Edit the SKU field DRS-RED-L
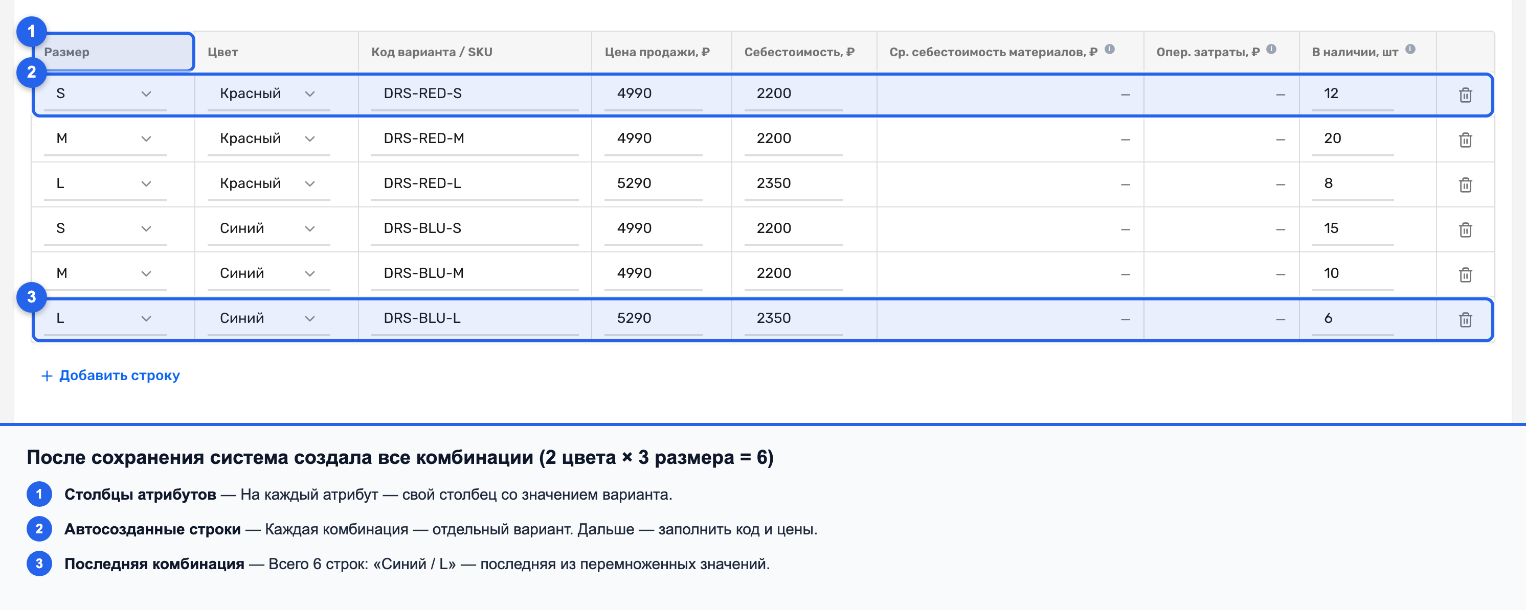 [x=475, y=183]
